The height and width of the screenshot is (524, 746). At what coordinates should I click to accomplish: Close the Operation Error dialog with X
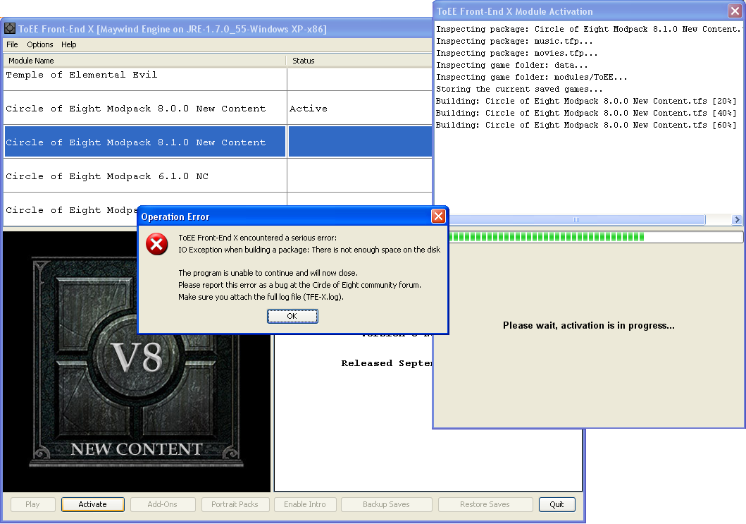click(437, 217)
